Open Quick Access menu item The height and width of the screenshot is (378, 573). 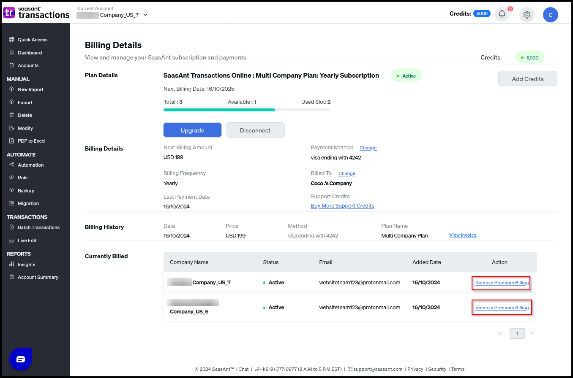[33, 40]
